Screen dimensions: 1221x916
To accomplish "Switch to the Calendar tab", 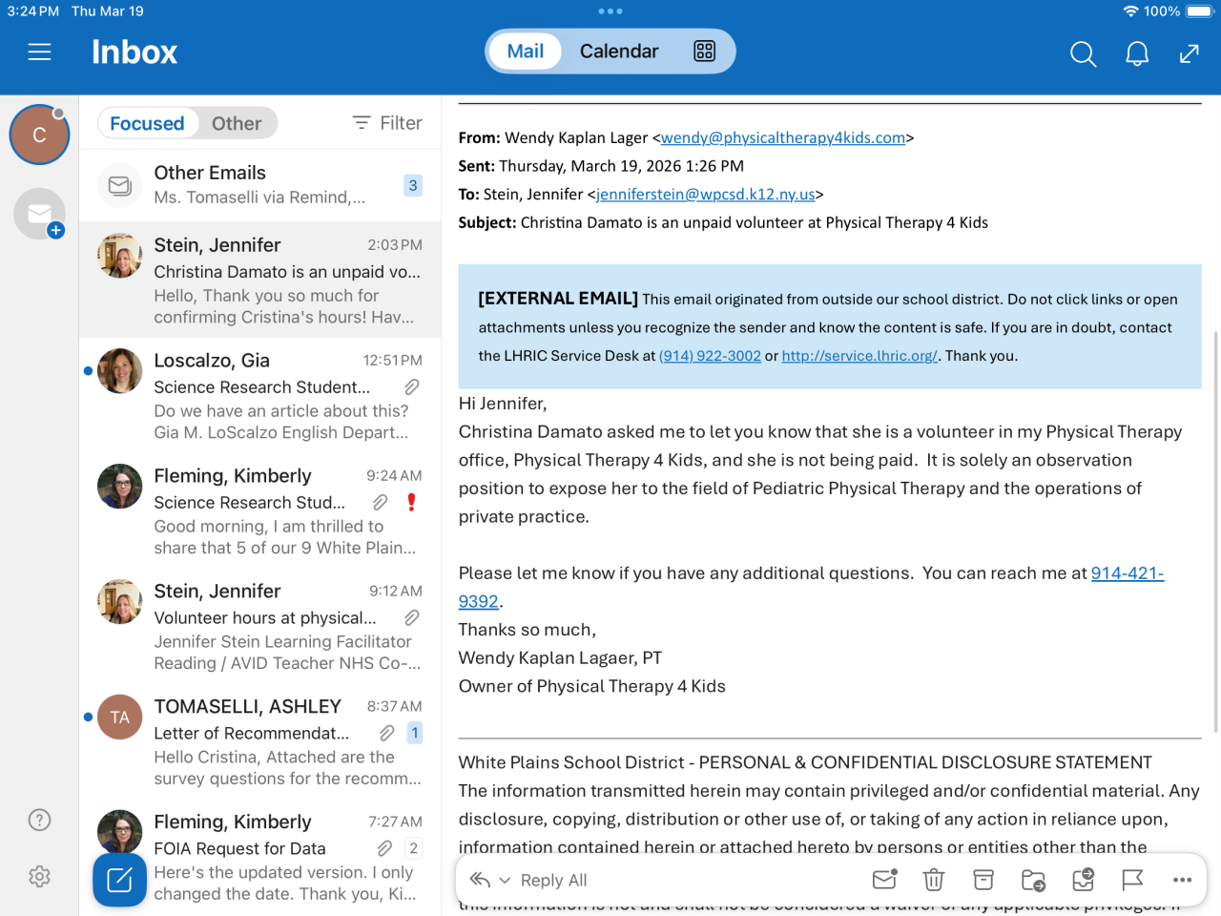I will click(x=619, y=51).
